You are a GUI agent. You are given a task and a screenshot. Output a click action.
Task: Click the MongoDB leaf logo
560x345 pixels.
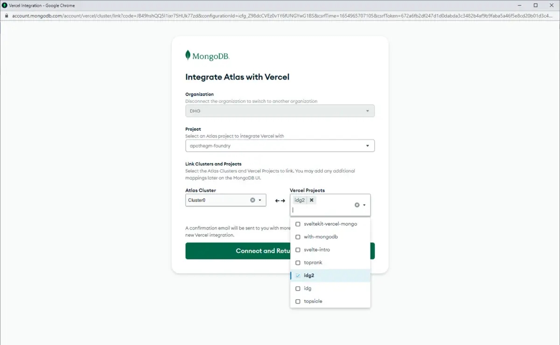(x=188, y=55)
